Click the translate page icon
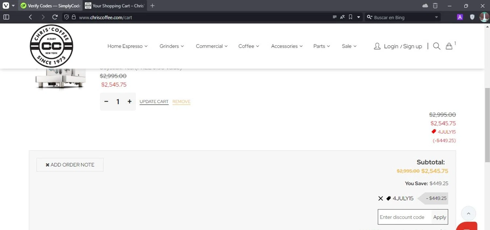490x230 pixels. point(342,17)
